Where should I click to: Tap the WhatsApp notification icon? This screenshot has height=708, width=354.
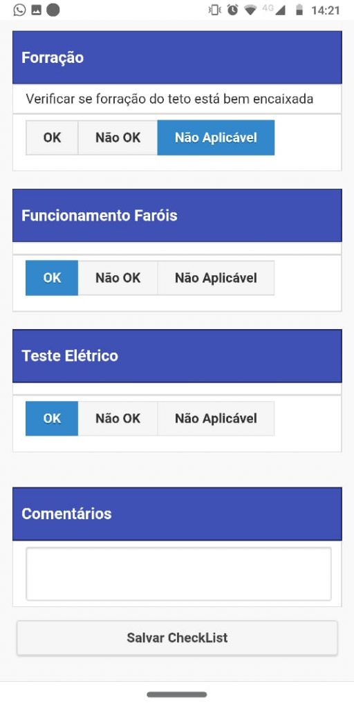point(19,10)
